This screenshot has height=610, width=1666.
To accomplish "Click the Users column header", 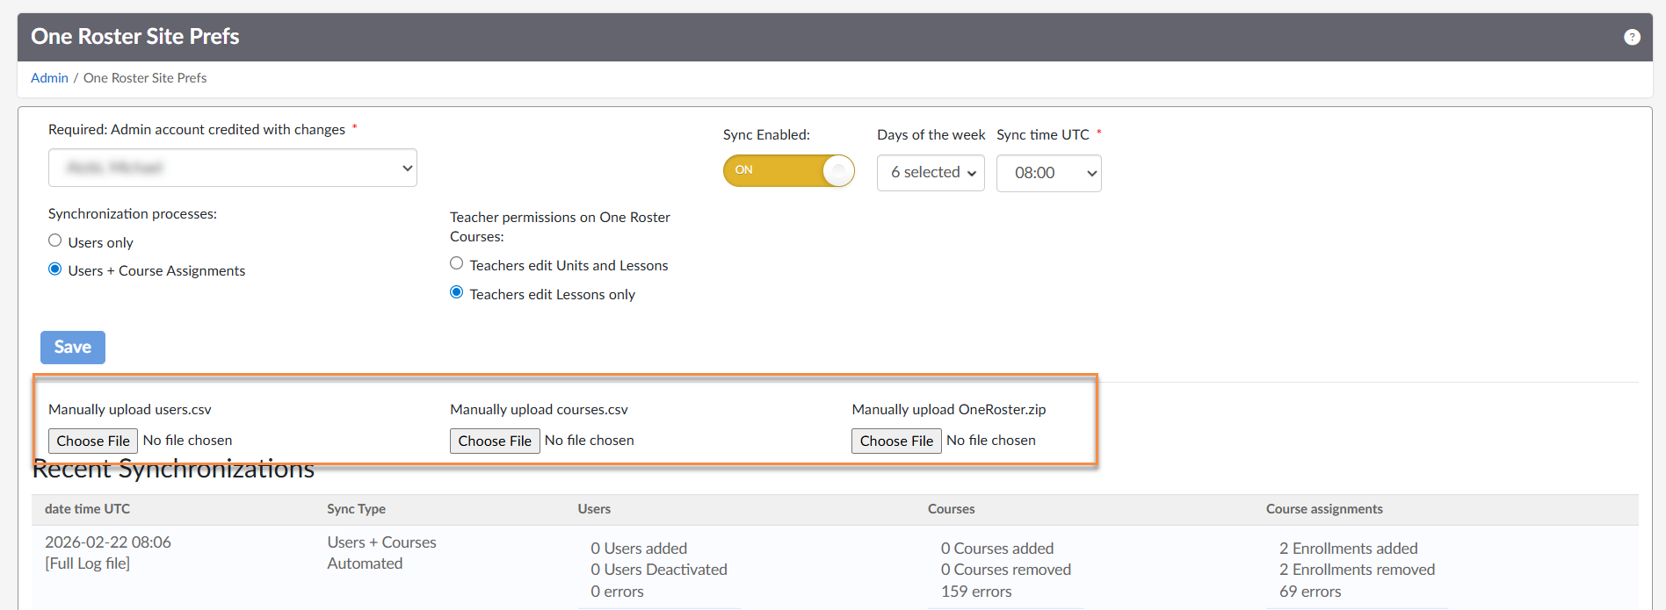I will [x=594, y=509].
